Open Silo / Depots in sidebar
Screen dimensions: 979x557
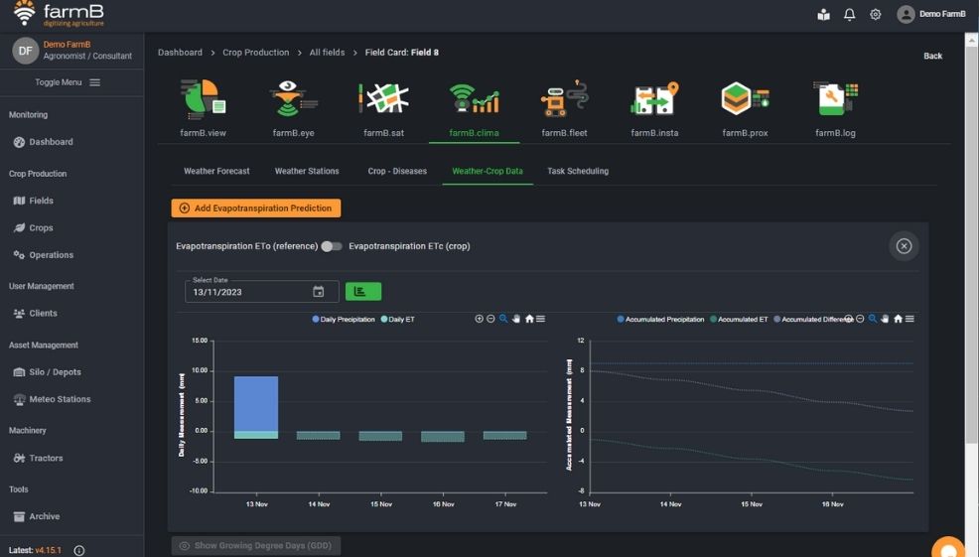[47, 372]
